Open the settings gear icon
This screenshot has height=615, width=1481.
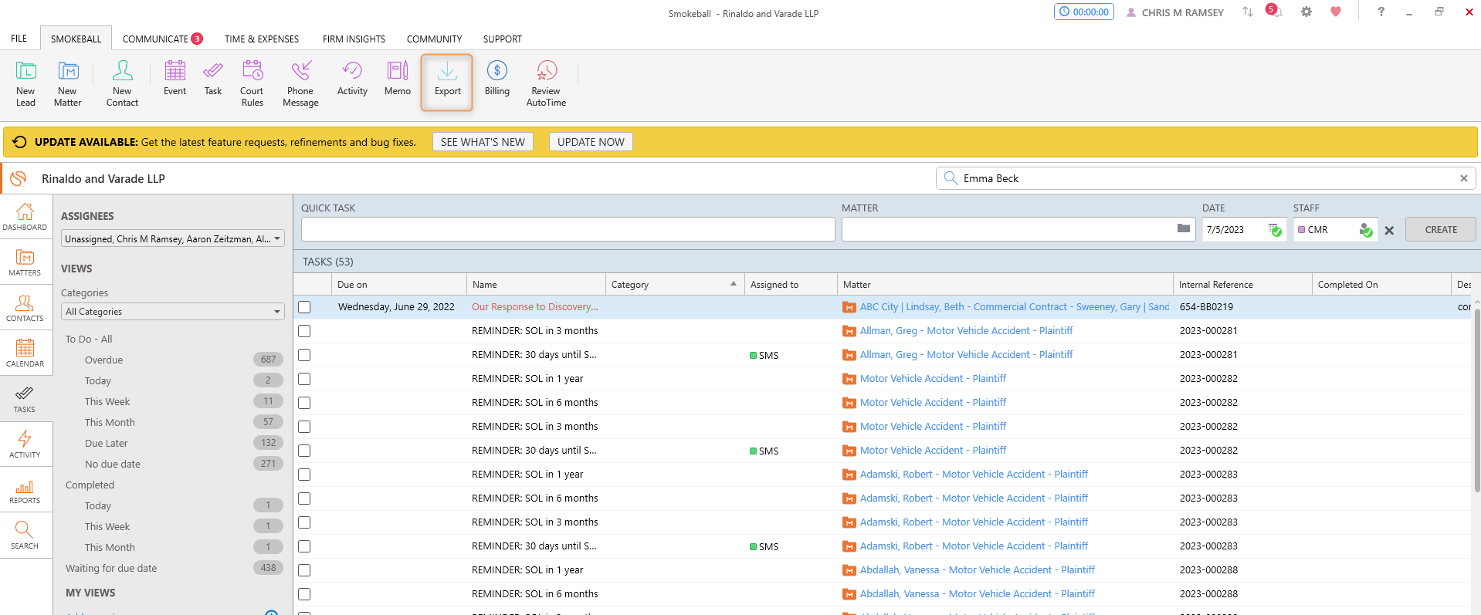tap(1306, 12)
